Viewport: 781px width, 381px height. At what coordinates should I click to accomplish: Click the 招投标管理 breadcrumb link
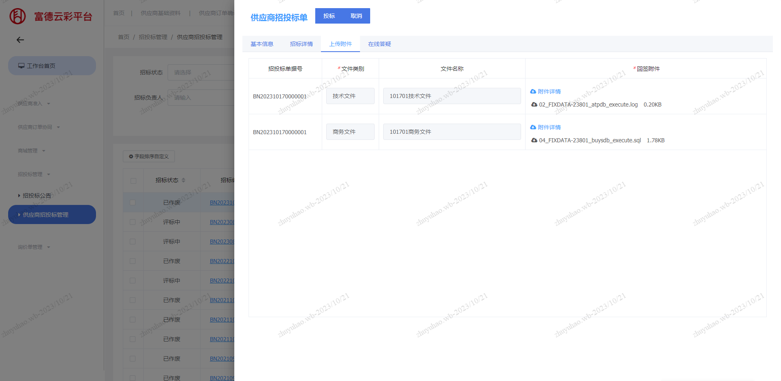tap(153, 37)
